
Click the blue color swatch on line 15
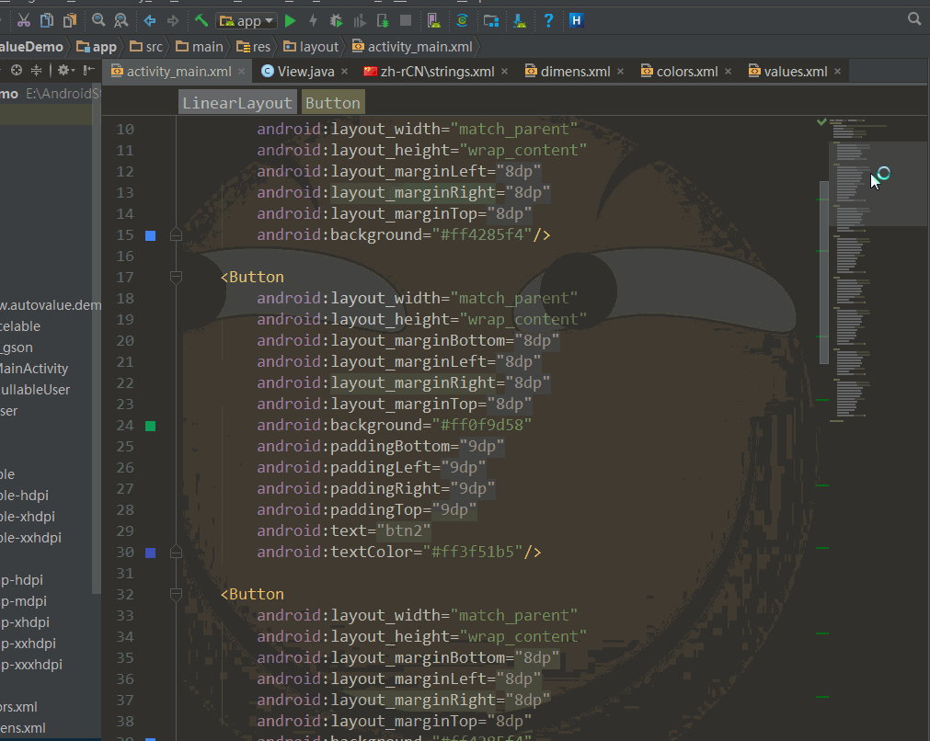click(x=151, y=236)
